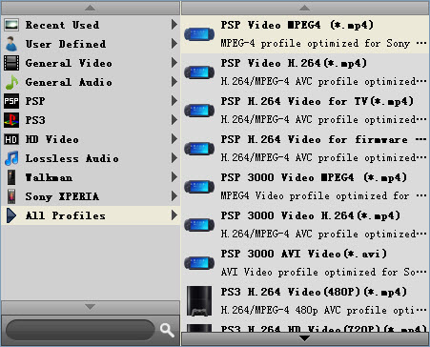Click PSP 3000 Video H.264 device icon
Viewport: 430px width, 347px height.
coord(199,225)
